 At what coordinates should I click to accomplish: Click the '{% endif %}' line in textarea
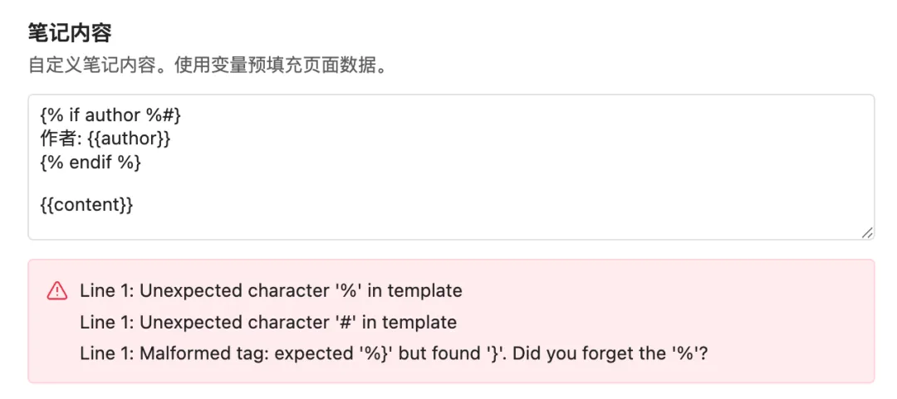[91, 163]
